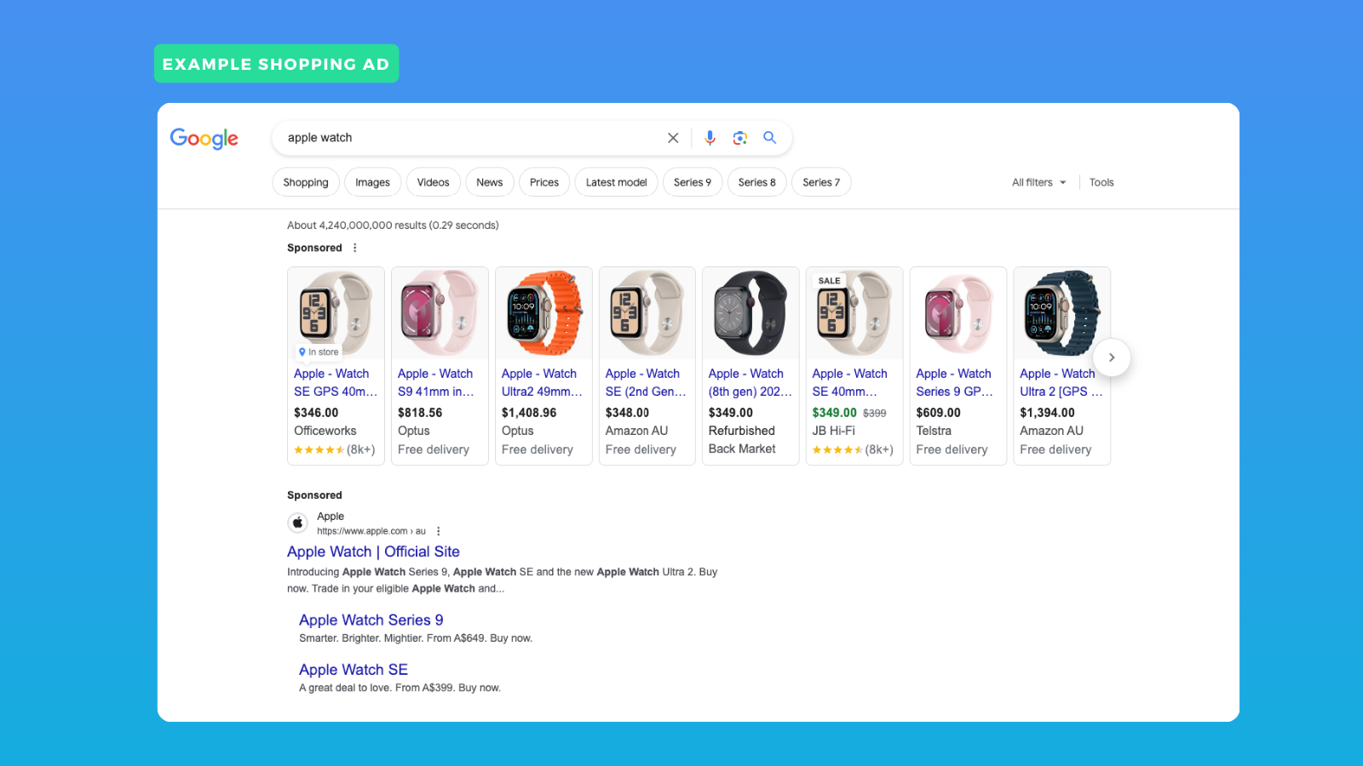Advance product carousel with next arrow
Viewport: 1363px width, 766px height.
click(x=1111, y=357)
